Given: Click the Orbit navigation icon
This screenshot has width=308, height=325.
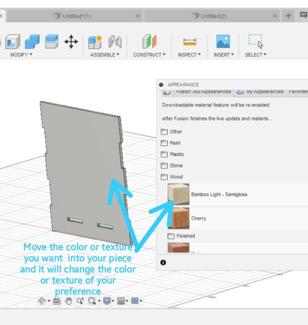Looking at the screenshot, I should coord(42,301).
